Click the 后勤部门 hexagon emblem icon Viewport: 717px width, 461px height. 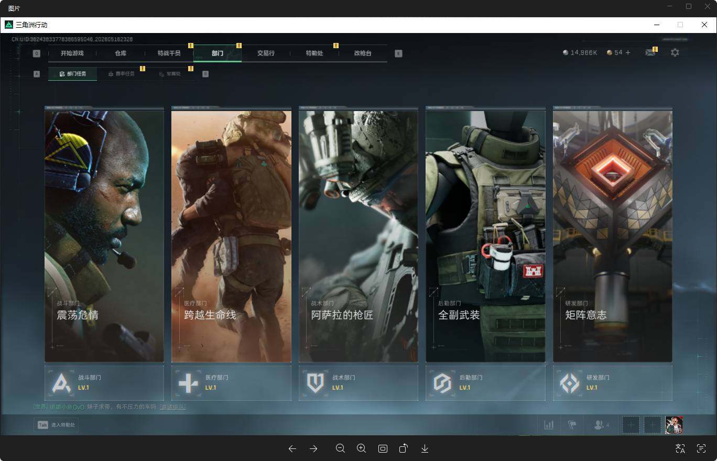(442, 383)
